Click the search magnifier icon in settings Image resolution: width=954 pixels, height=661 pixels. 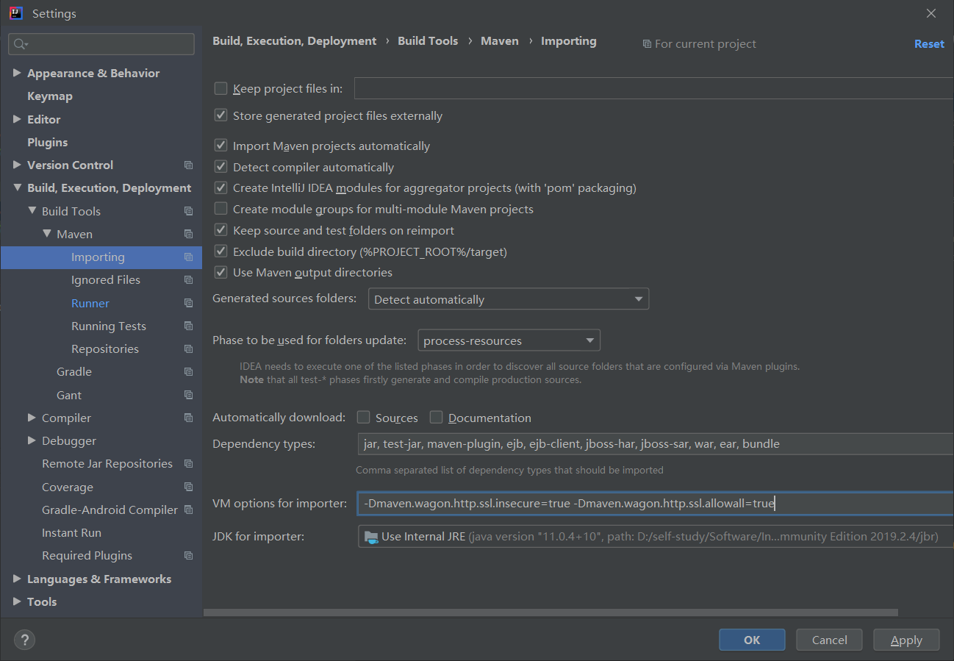[x=20, y=44]
